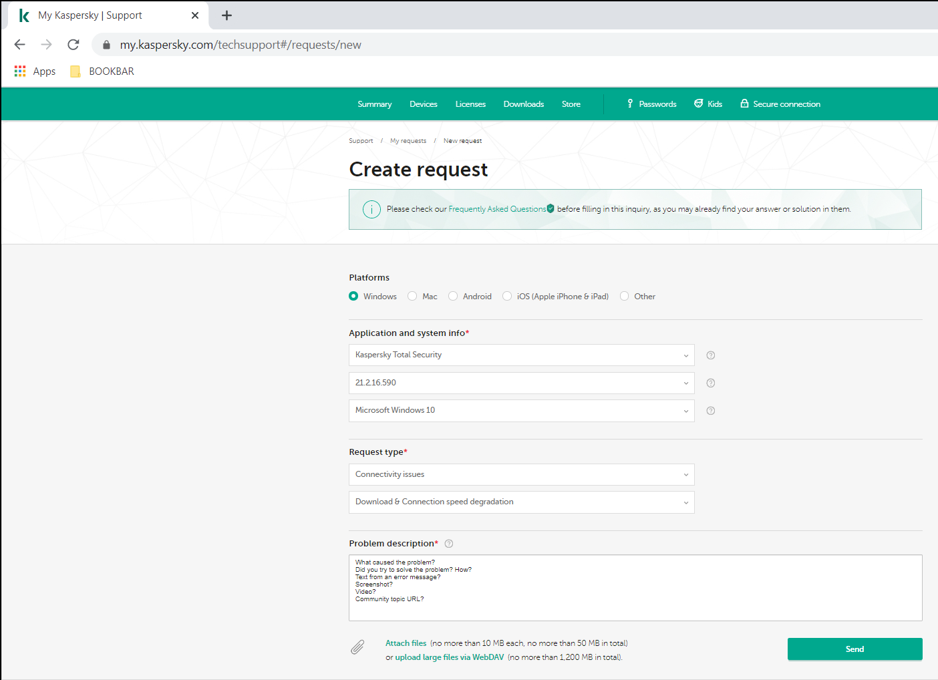Go to the Store menu item
Viewport: 938px width, 680px height.
point(571,104)
